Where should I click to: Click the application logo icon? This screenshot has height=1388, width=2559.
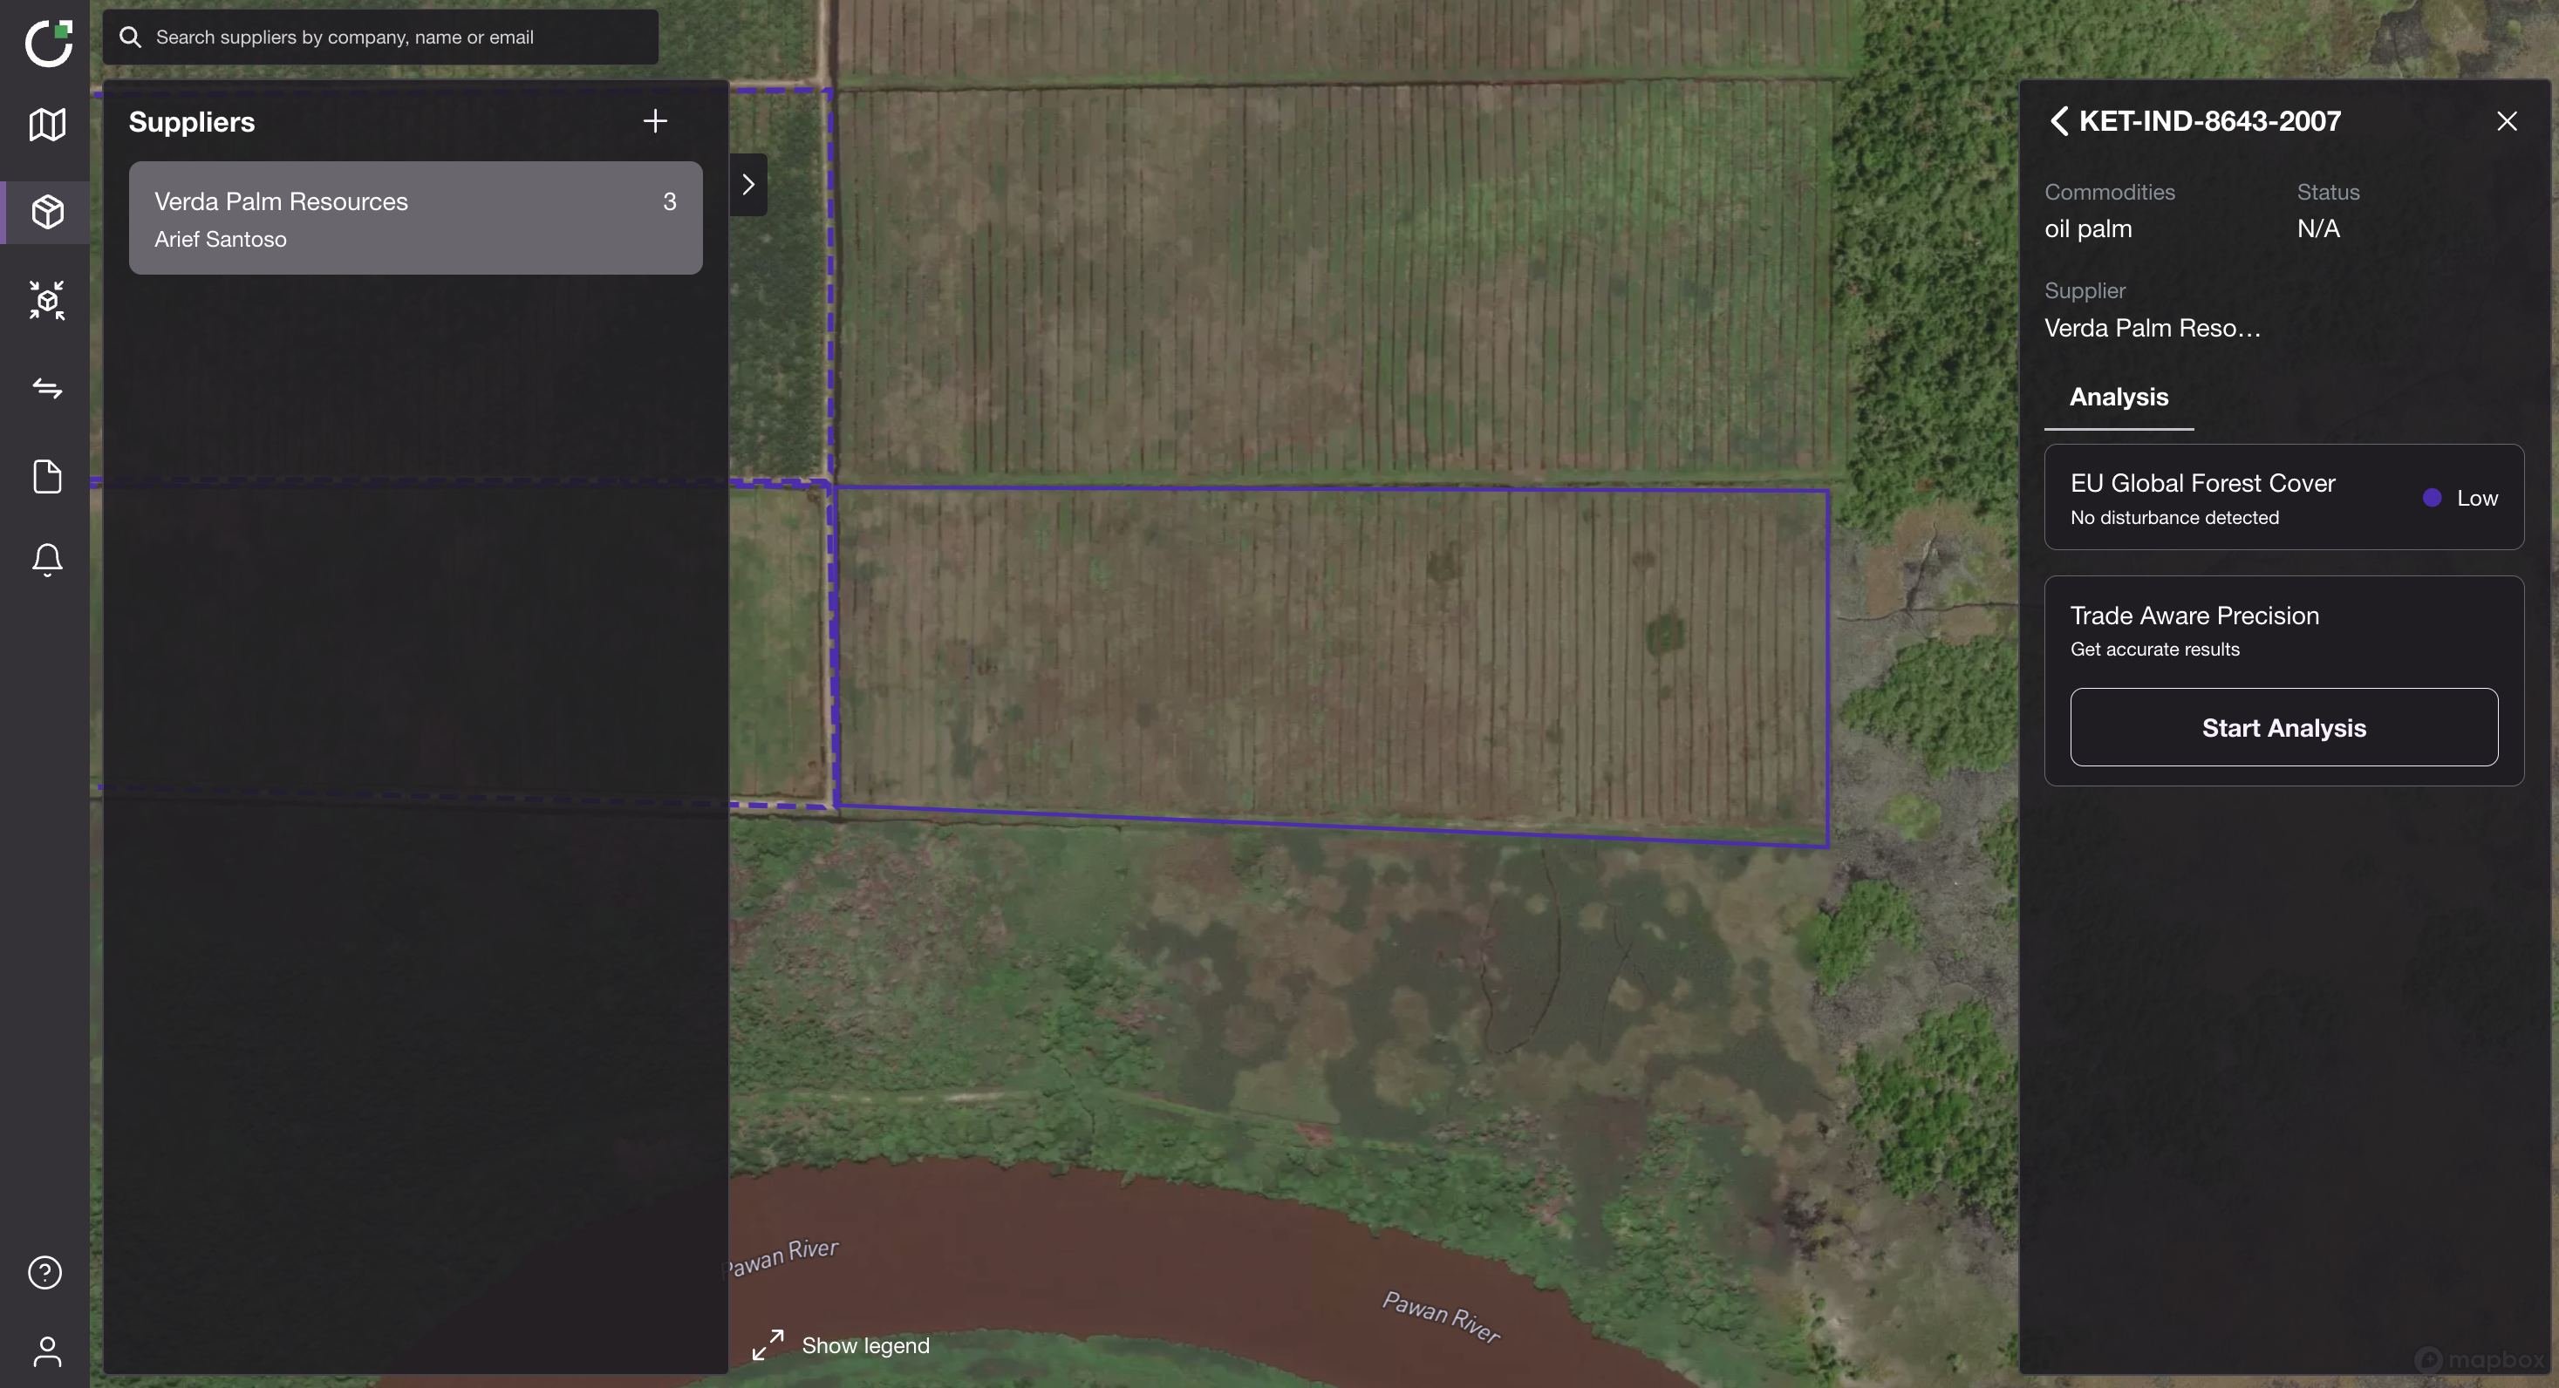[x=49, y=44]
